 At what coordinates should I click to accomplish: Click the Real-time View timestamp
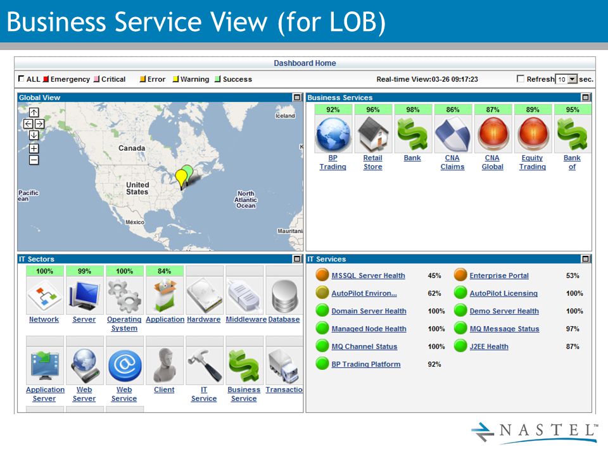427,79
